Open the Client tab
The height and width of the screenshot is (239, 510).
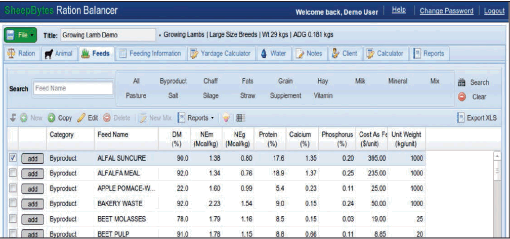[x=345, y=54]
